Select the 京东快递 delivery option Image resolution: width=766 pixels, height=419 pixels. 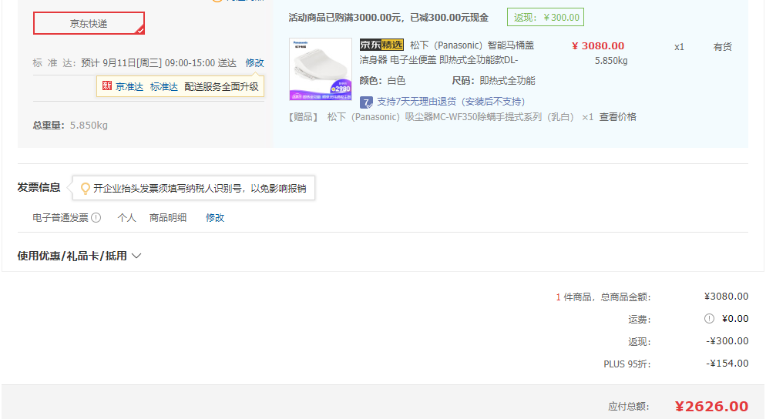pyautogui.click(x=89, y=23)
